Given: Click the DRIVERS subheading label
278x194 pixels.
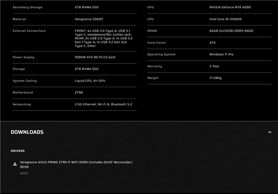Looking at the screenshot, I should point(18,151).
